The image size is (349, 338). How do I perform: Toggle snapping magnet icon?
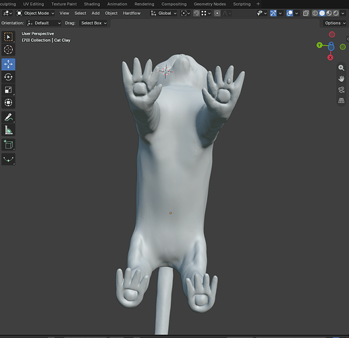196,14
